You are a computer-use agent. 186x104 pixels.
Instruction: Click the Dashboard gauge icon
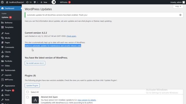(x=3, y=8)
